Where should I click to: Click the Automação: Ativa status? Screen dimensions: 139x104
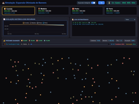click(x=131, y=44)
